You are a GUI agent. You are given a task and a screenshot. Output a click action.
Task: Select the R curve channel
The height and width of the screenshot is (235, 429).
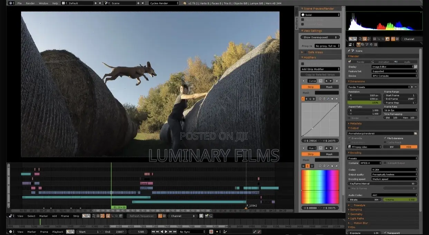point(307,99)
